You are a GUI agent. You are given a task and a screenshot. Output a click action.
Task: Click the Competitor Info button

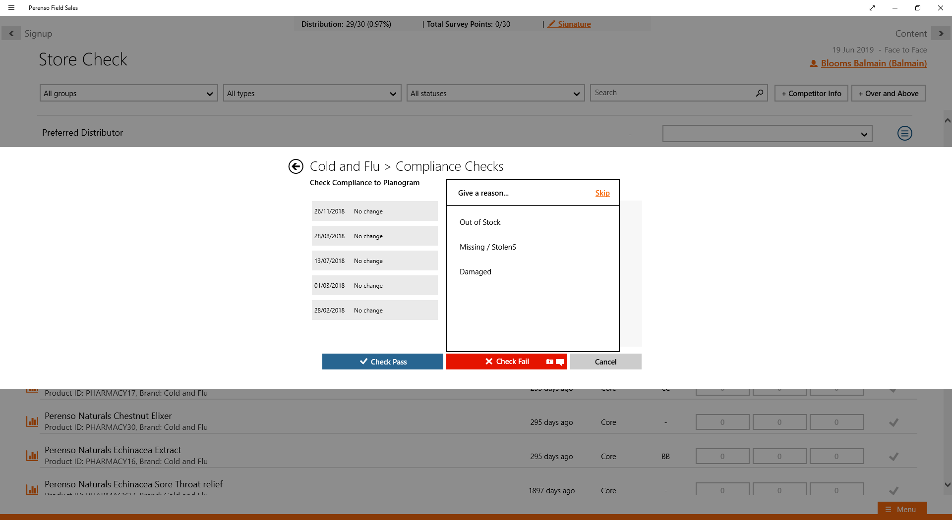[811, 93]
